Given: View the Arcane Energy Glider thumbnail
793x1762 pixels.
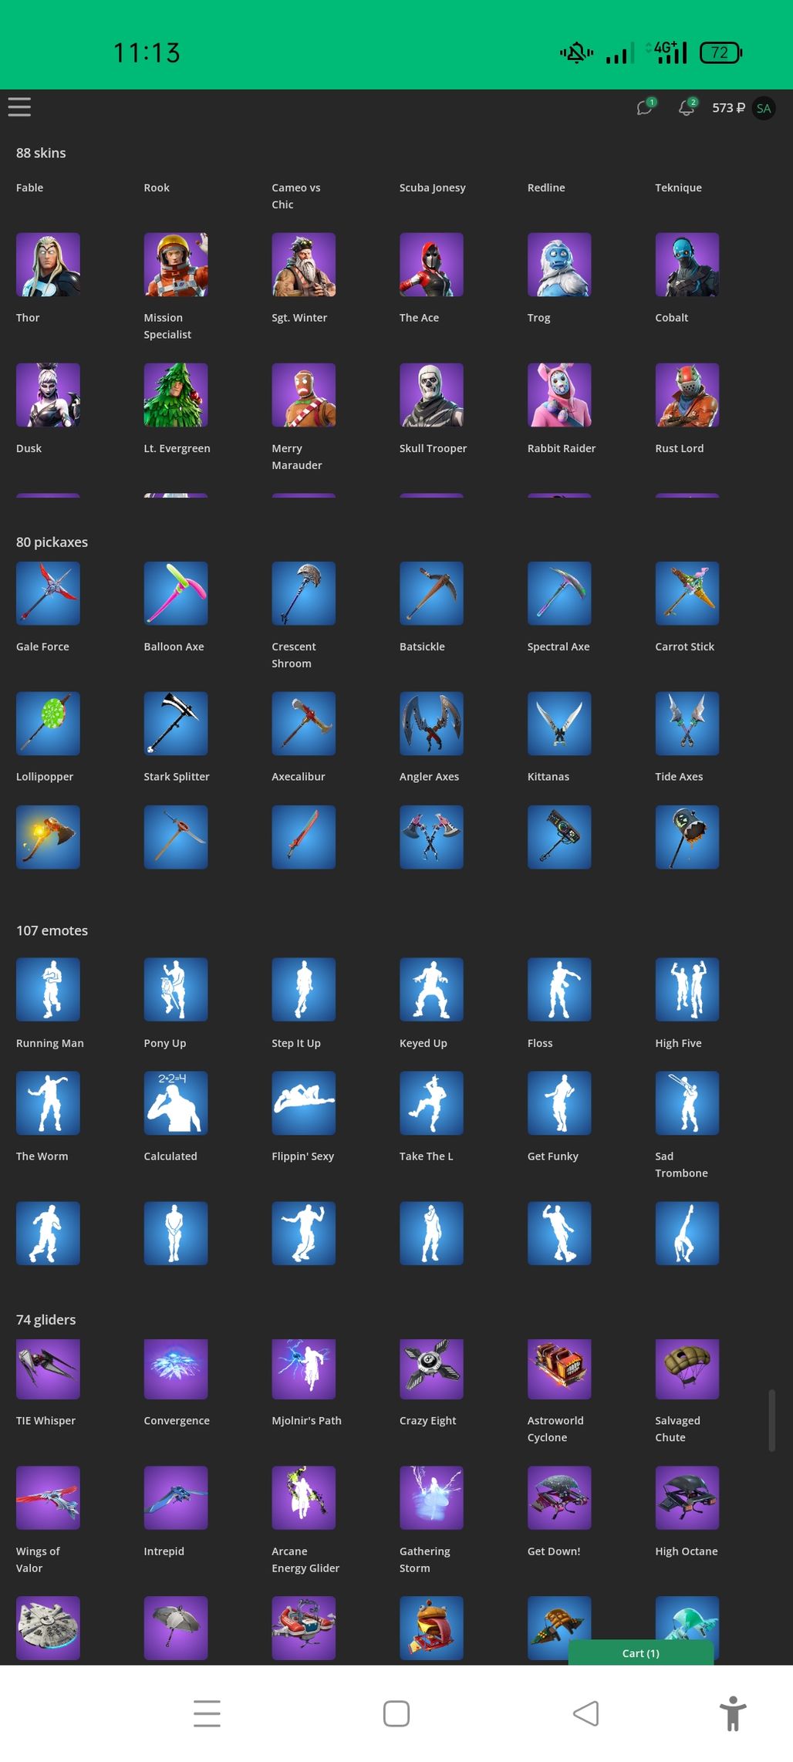Looking at the screenshot, I should coord(304,1498).
